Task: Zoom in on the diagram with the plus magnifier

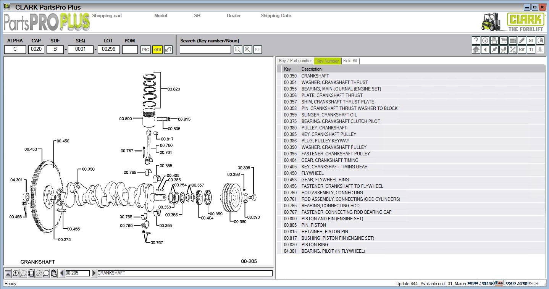Action: click(16, 273)
